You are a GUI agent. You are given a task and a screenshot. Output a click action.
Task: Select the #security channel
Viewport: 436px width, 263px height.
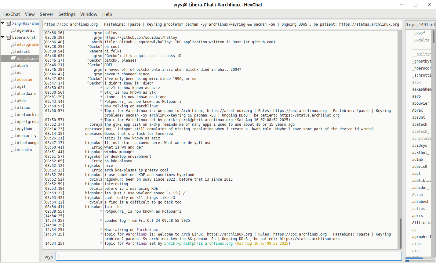coord(27,136)
